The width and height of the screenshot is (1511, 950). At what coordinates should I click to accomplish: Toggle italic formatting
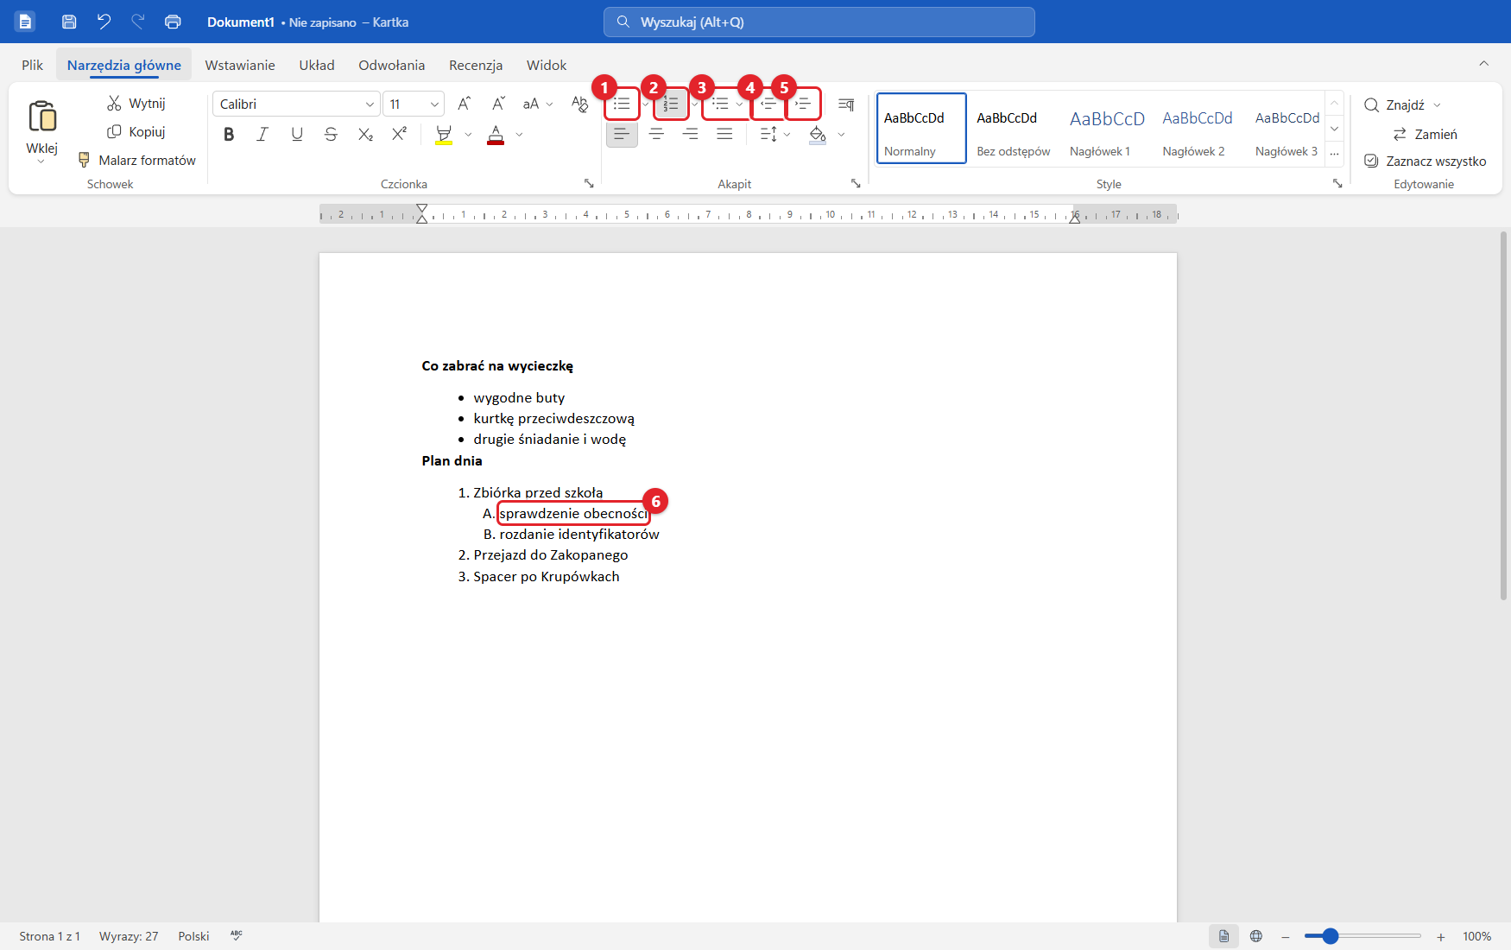click(x=262, y=134)
